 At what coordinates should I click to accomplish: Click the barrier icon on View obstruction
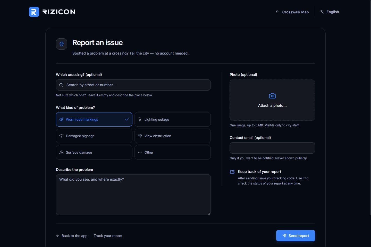[x=140, y=136]
